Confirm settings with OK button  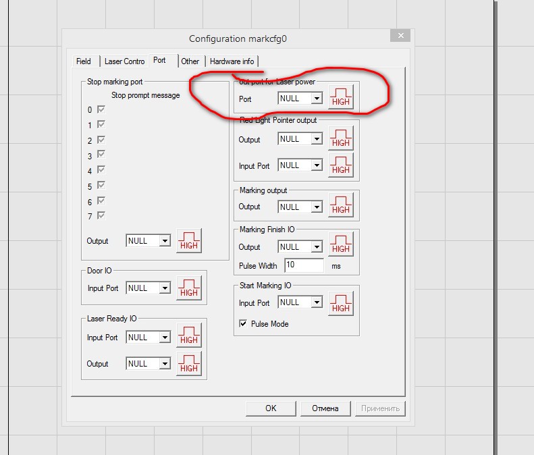click(x=271, y=408)
